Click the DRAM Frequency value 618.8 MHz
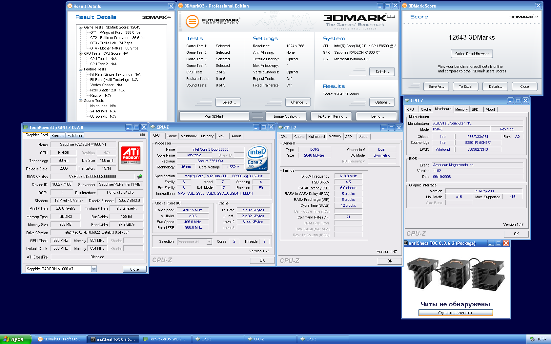 click(x=348, y=176)
